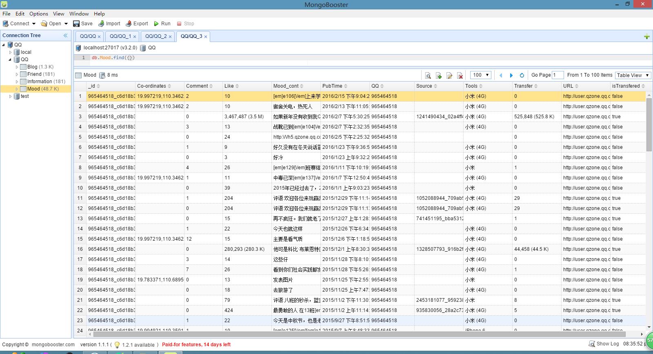
Task: Collapse the QQ connection root node
Action: point(4,45)
